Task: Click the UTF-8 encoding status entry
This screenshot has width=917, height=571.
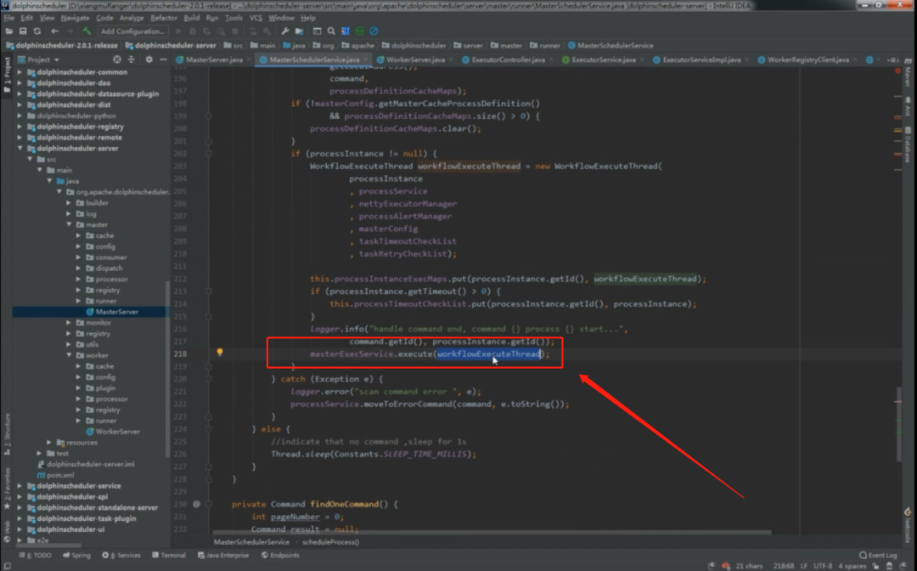Action: click(x=822, y=566)
